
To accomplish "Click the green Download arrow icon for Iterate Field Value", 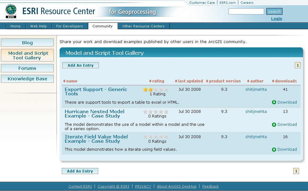I will pos(274,149).
